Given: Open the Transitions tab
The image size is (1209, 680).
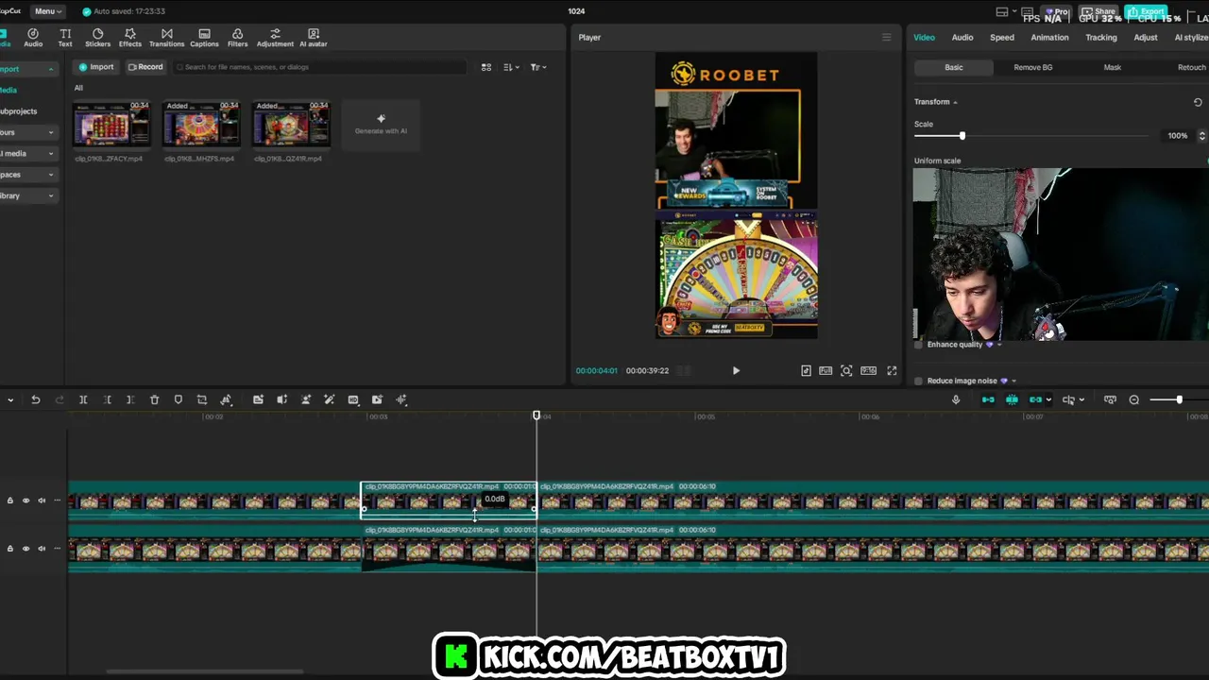Looking at the screenshot, I should (x=166, y=38).
